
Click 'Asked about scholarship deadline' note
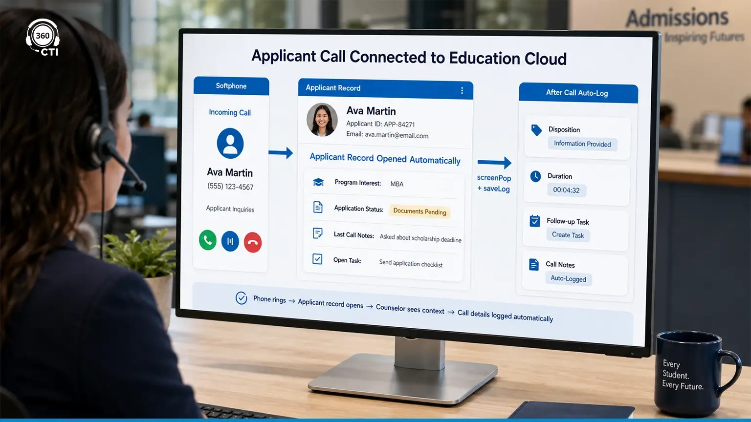pos(420,238)
